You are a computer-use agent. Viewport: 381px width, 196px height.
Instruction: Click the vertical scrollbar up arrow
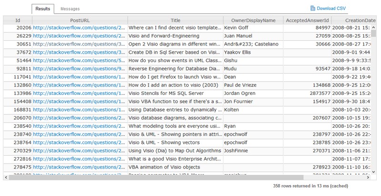tap(373, 19)
